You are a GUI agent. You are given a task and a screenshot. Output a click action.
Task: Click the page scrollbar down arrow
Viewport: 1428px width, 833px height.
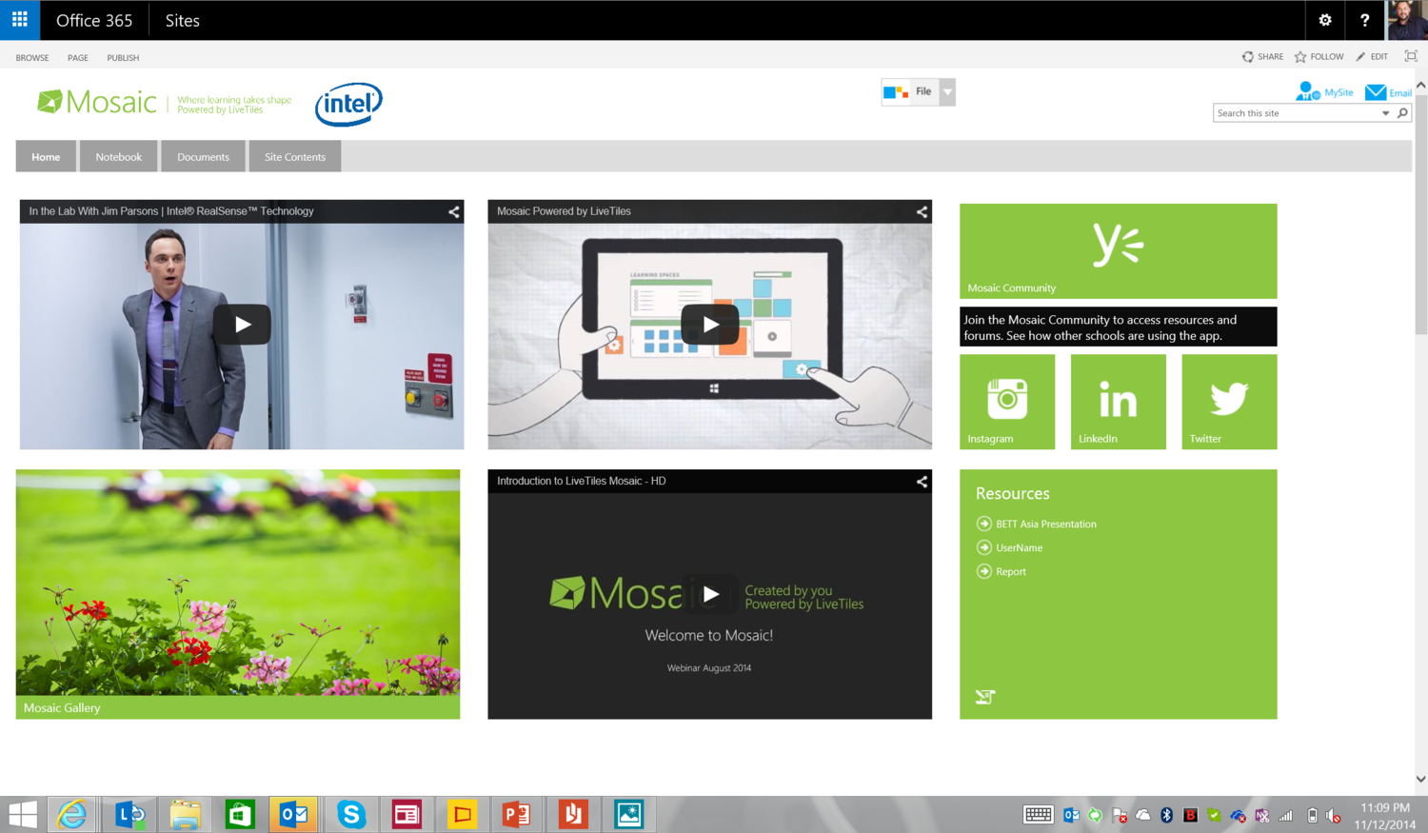1420,779
